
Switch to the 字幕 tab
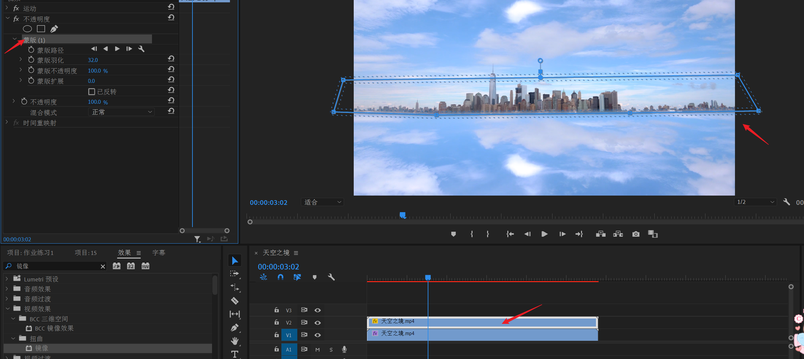[159, 253]
